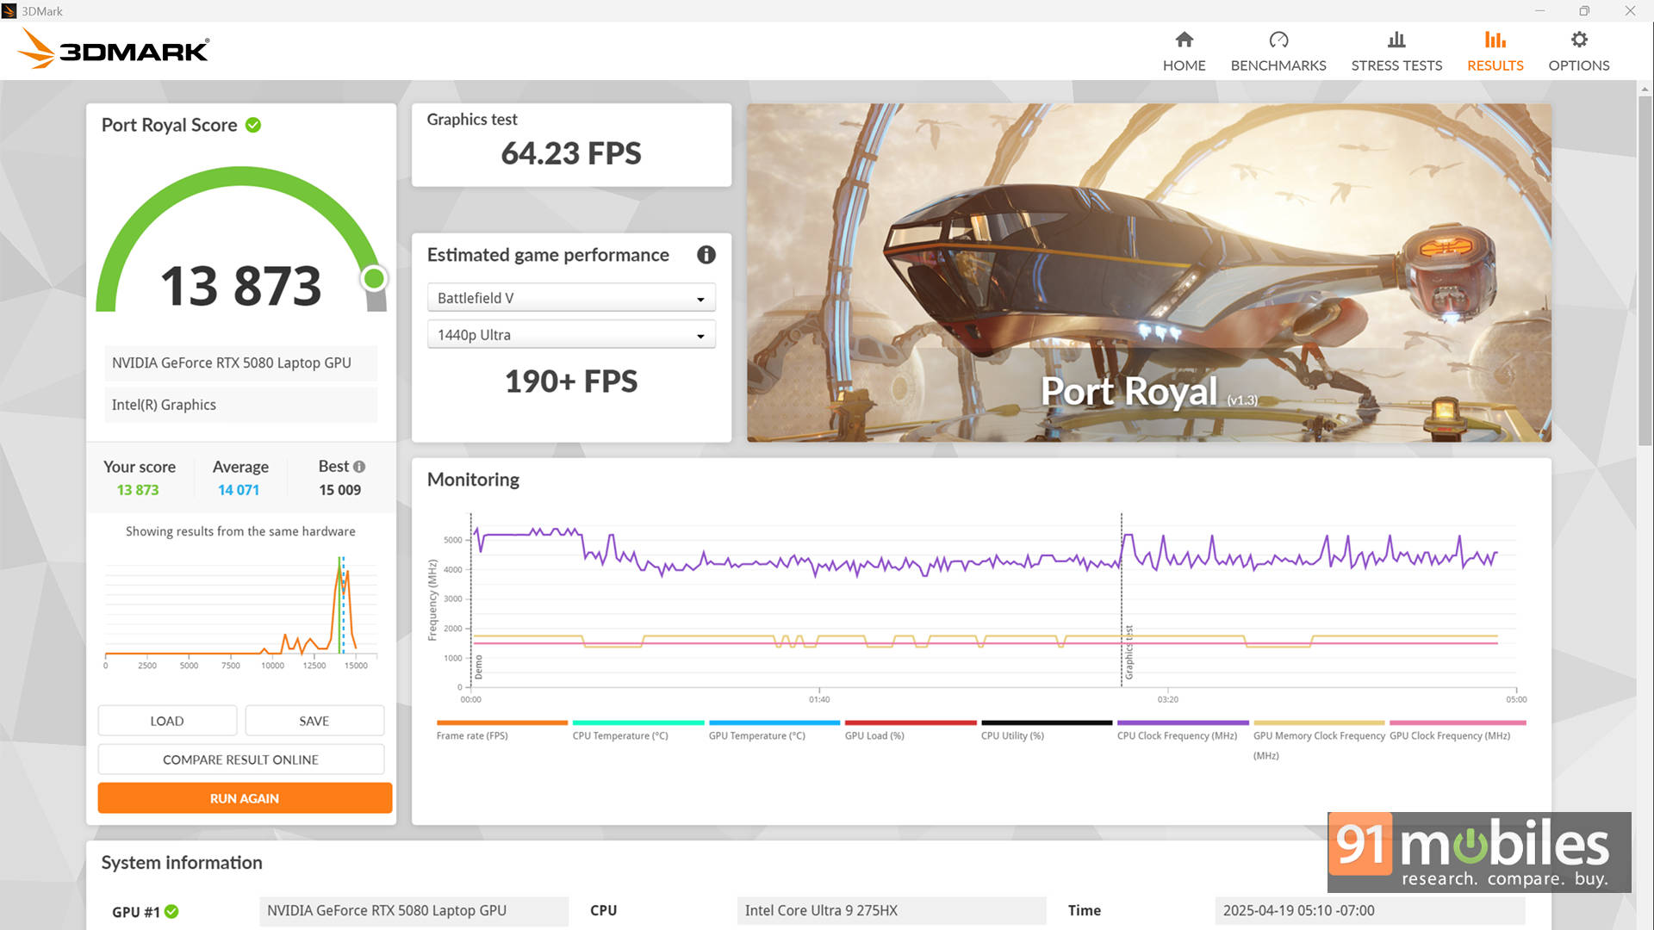Viewport: 1654px width, 930px height.
Task: Switch to the STRESS TESTS tab label
Action: click(x=1396, y=65)
